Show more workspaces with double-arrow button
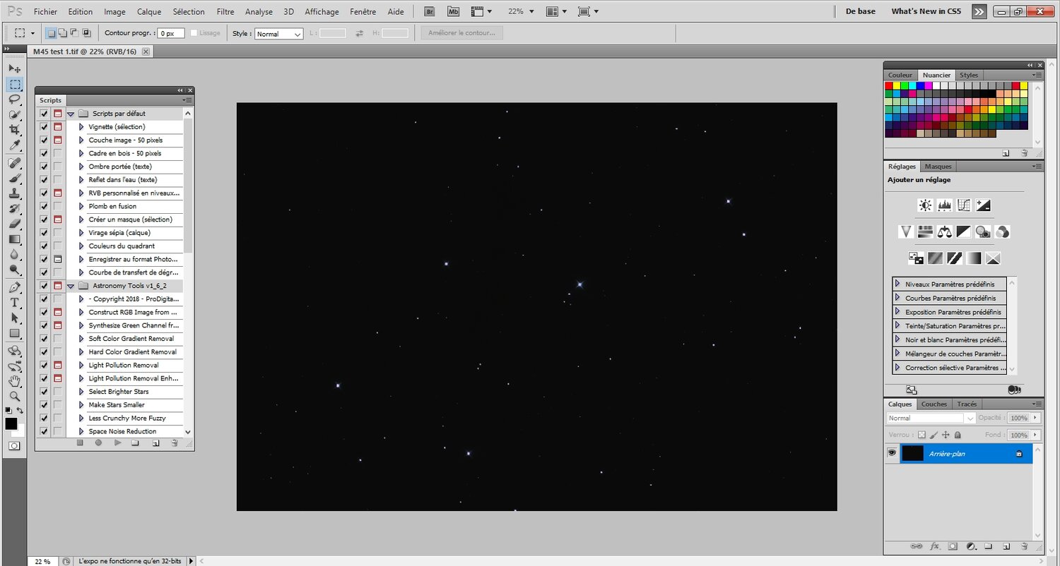Screen dimensions: 1060x566 point(979,11)
